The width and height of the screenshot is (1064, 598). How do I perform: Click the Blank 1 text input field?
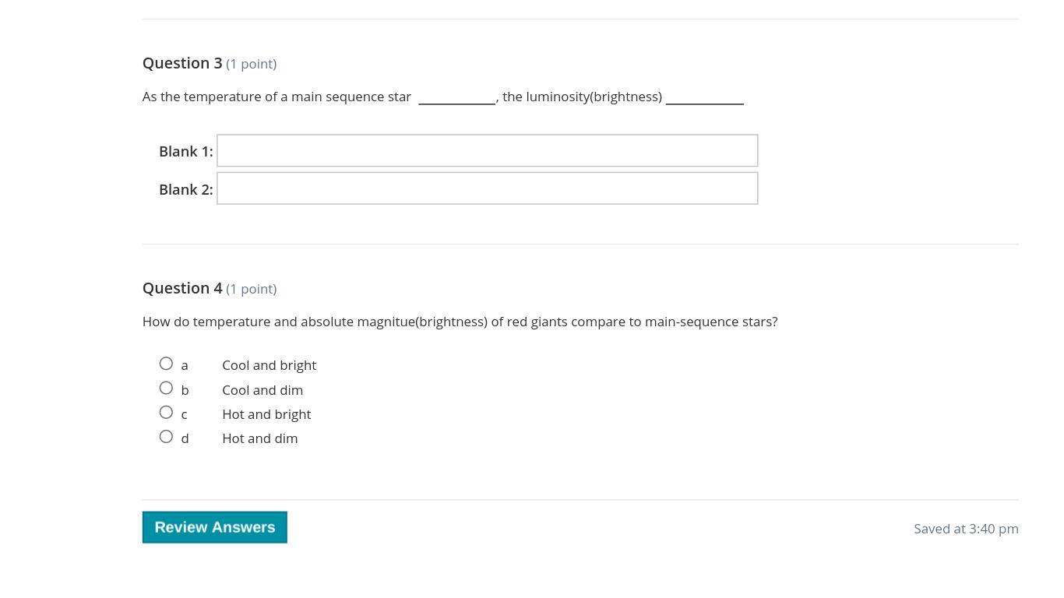[487, 150]
